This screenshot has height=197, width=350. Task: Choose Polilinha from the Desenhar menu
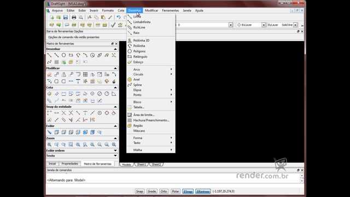(x=151, y=46)
